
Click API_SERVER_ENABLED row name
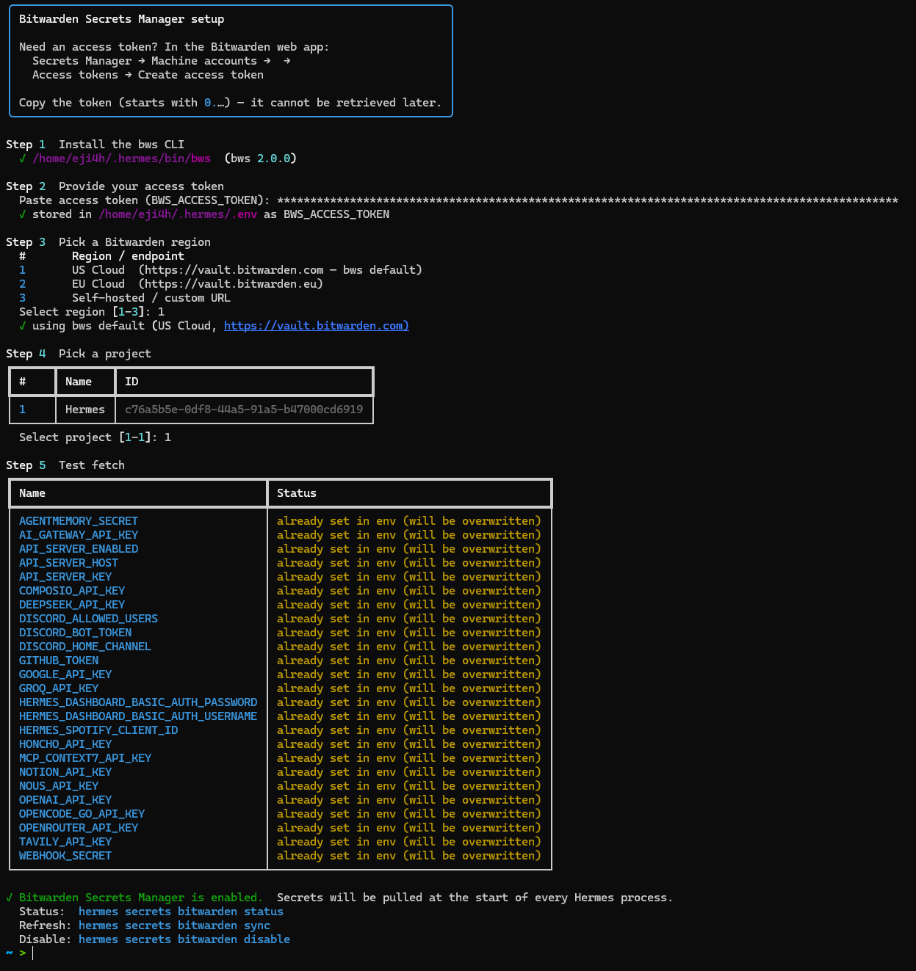coord(79,549)
